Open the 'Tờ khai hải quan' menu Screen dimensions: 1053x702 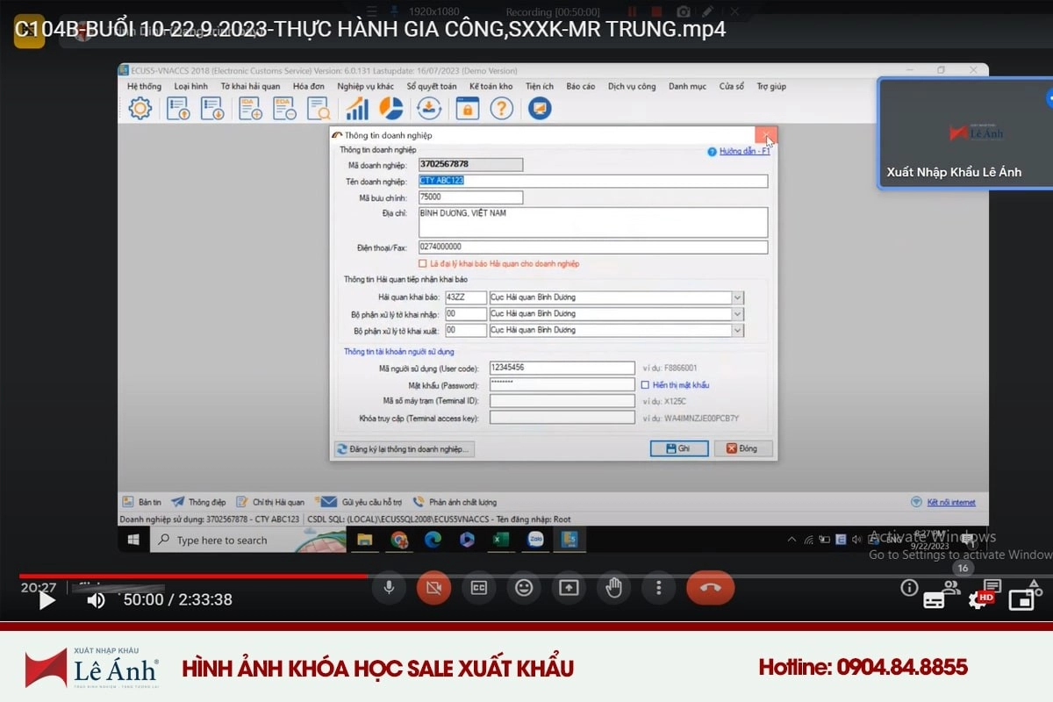point(250,87)
